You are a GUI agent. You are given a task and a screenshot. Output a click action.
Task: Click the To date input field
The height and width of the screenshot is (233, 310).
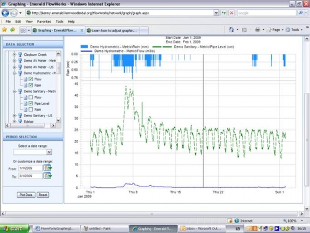coord(30,176)
